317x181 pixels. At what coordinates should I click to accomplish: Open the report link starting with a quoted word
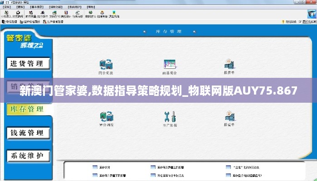tap(243, 167)
